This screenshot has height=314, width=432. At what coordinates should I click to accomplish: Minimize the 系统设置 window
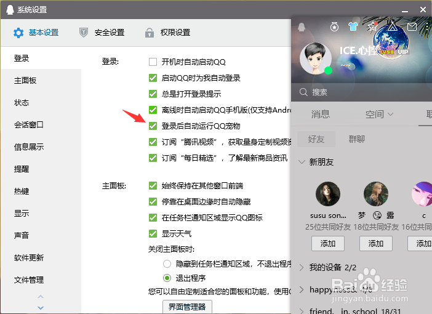coord(405,10)
